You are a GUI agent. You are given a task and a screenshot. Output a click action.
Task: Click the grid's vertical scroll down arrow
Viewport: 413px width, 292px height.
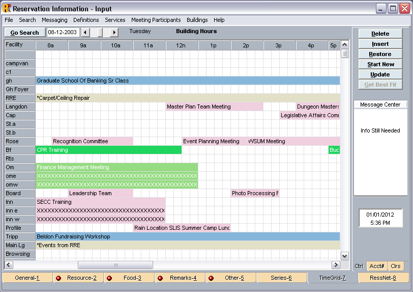344,256
